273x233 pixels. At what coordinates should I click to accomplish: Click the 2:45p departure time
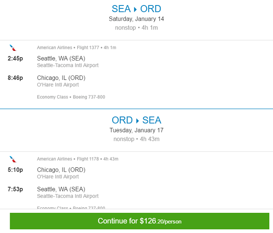click(15, 58)
